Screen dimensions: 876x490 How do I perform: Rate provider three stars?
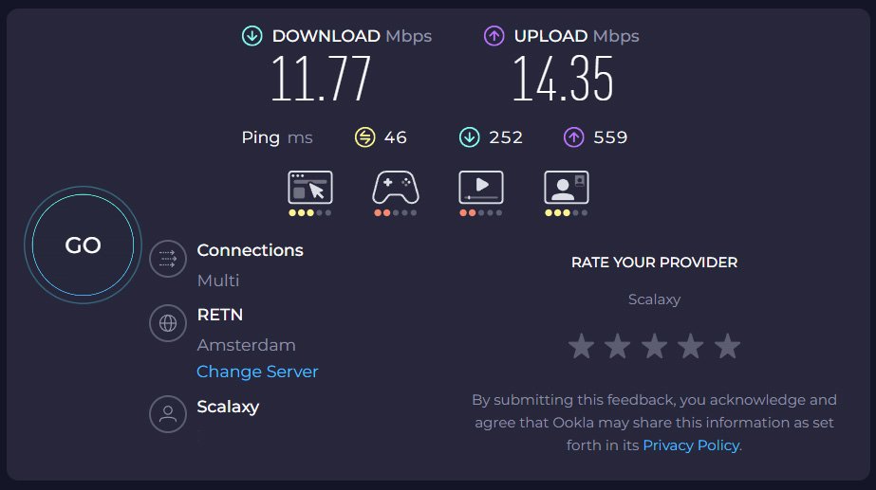pyautogui.click(x=654, y=347)
